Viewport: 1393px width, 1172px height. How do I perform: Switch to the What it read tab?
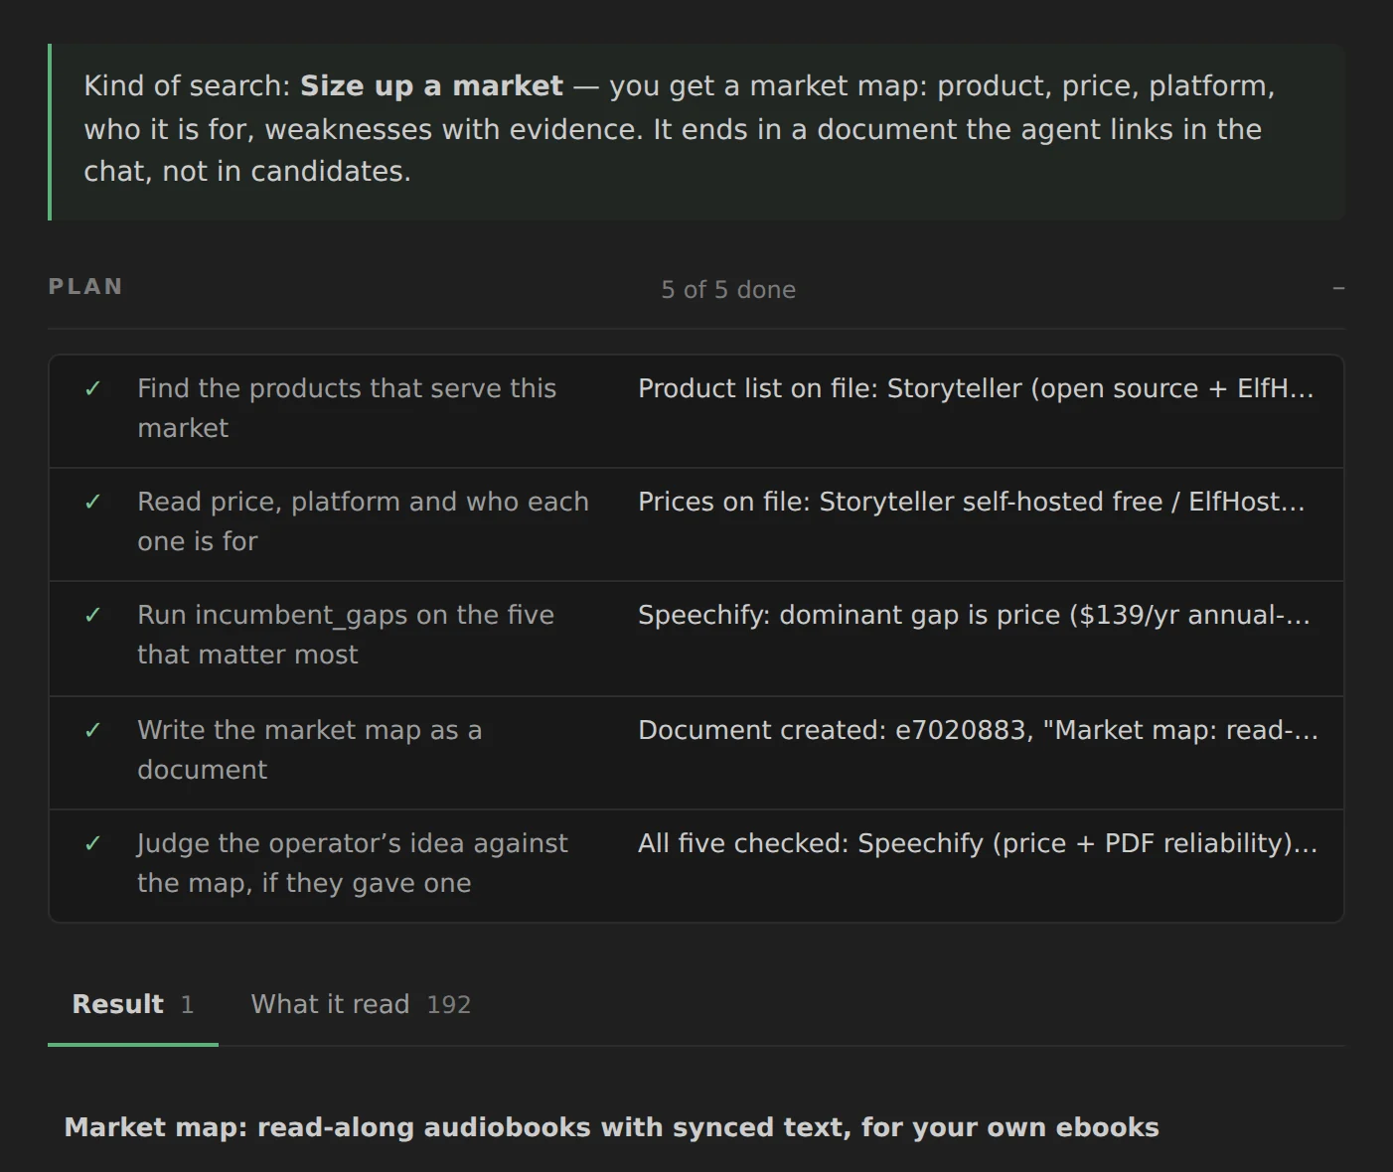click(361, 1004)
